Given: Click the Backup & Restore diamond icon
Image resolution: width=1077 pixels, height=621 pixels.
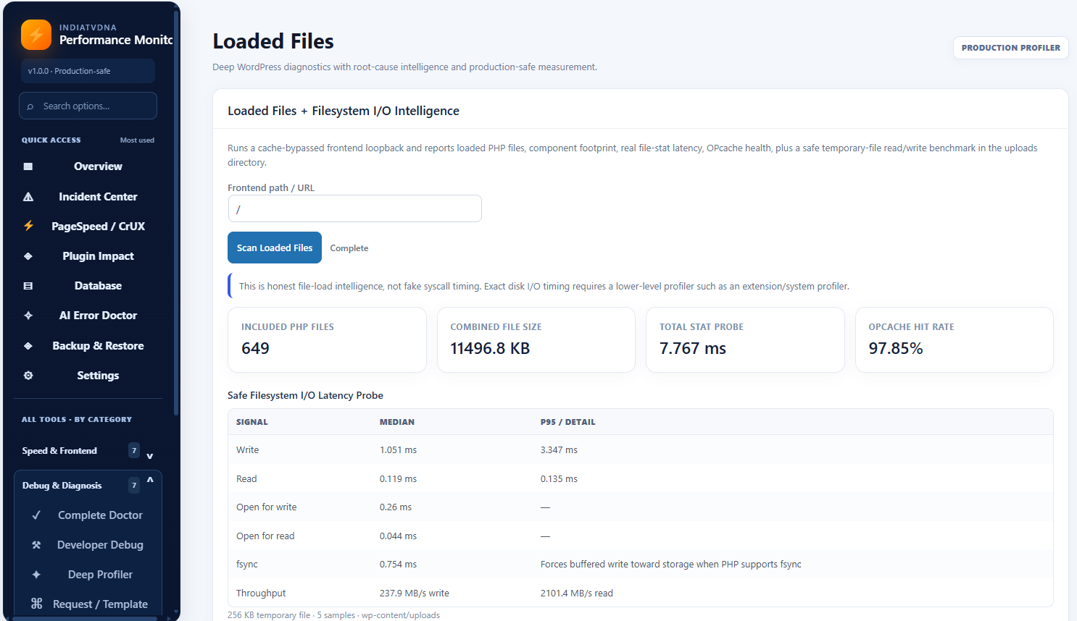Looking at the screenshot, I should click(x=28, y=346).
